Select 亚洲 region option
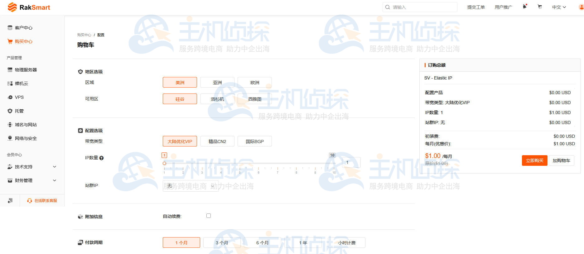584x254 pixels. point(217,83)
